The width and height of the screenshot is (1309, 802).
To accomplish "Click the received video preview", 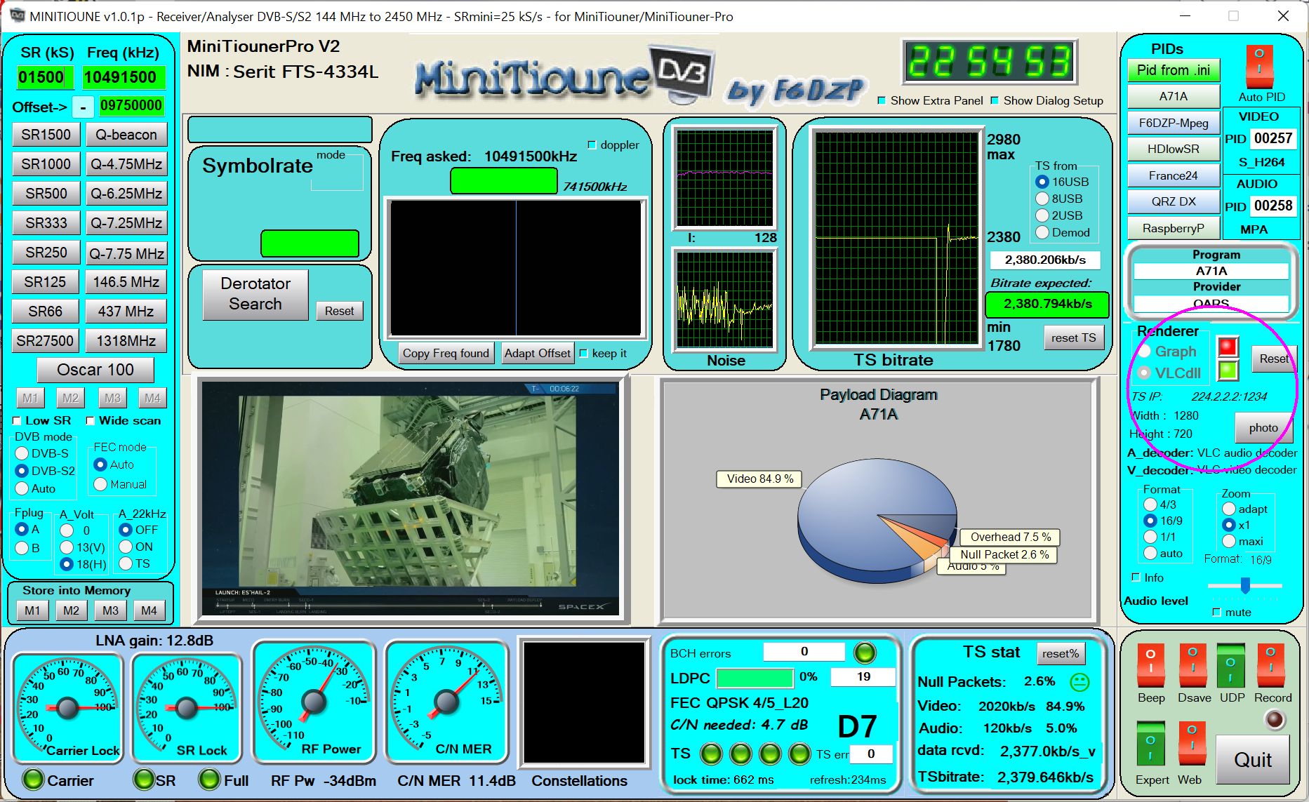I will point(411,499).
